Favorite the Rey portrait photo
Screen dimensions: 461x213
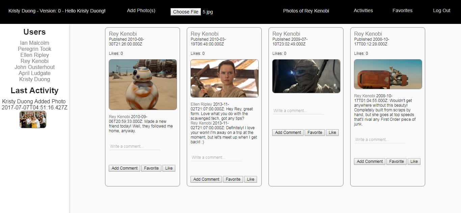[x=233, y=179]
